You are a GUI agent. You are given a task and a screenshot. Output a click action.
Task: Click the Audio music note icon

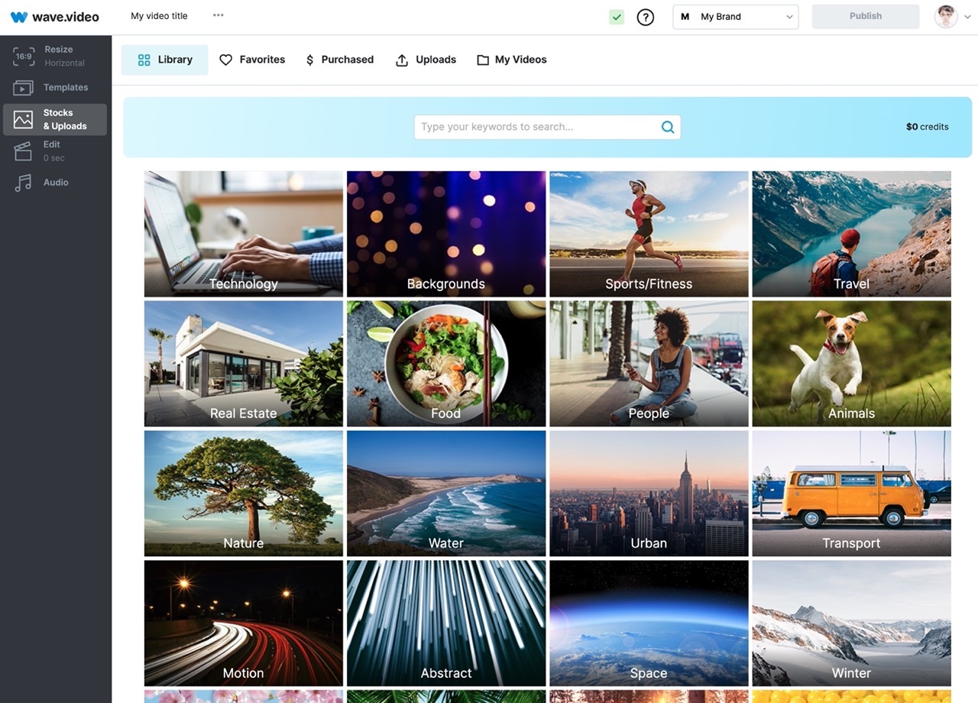click(x=24, y=183)
